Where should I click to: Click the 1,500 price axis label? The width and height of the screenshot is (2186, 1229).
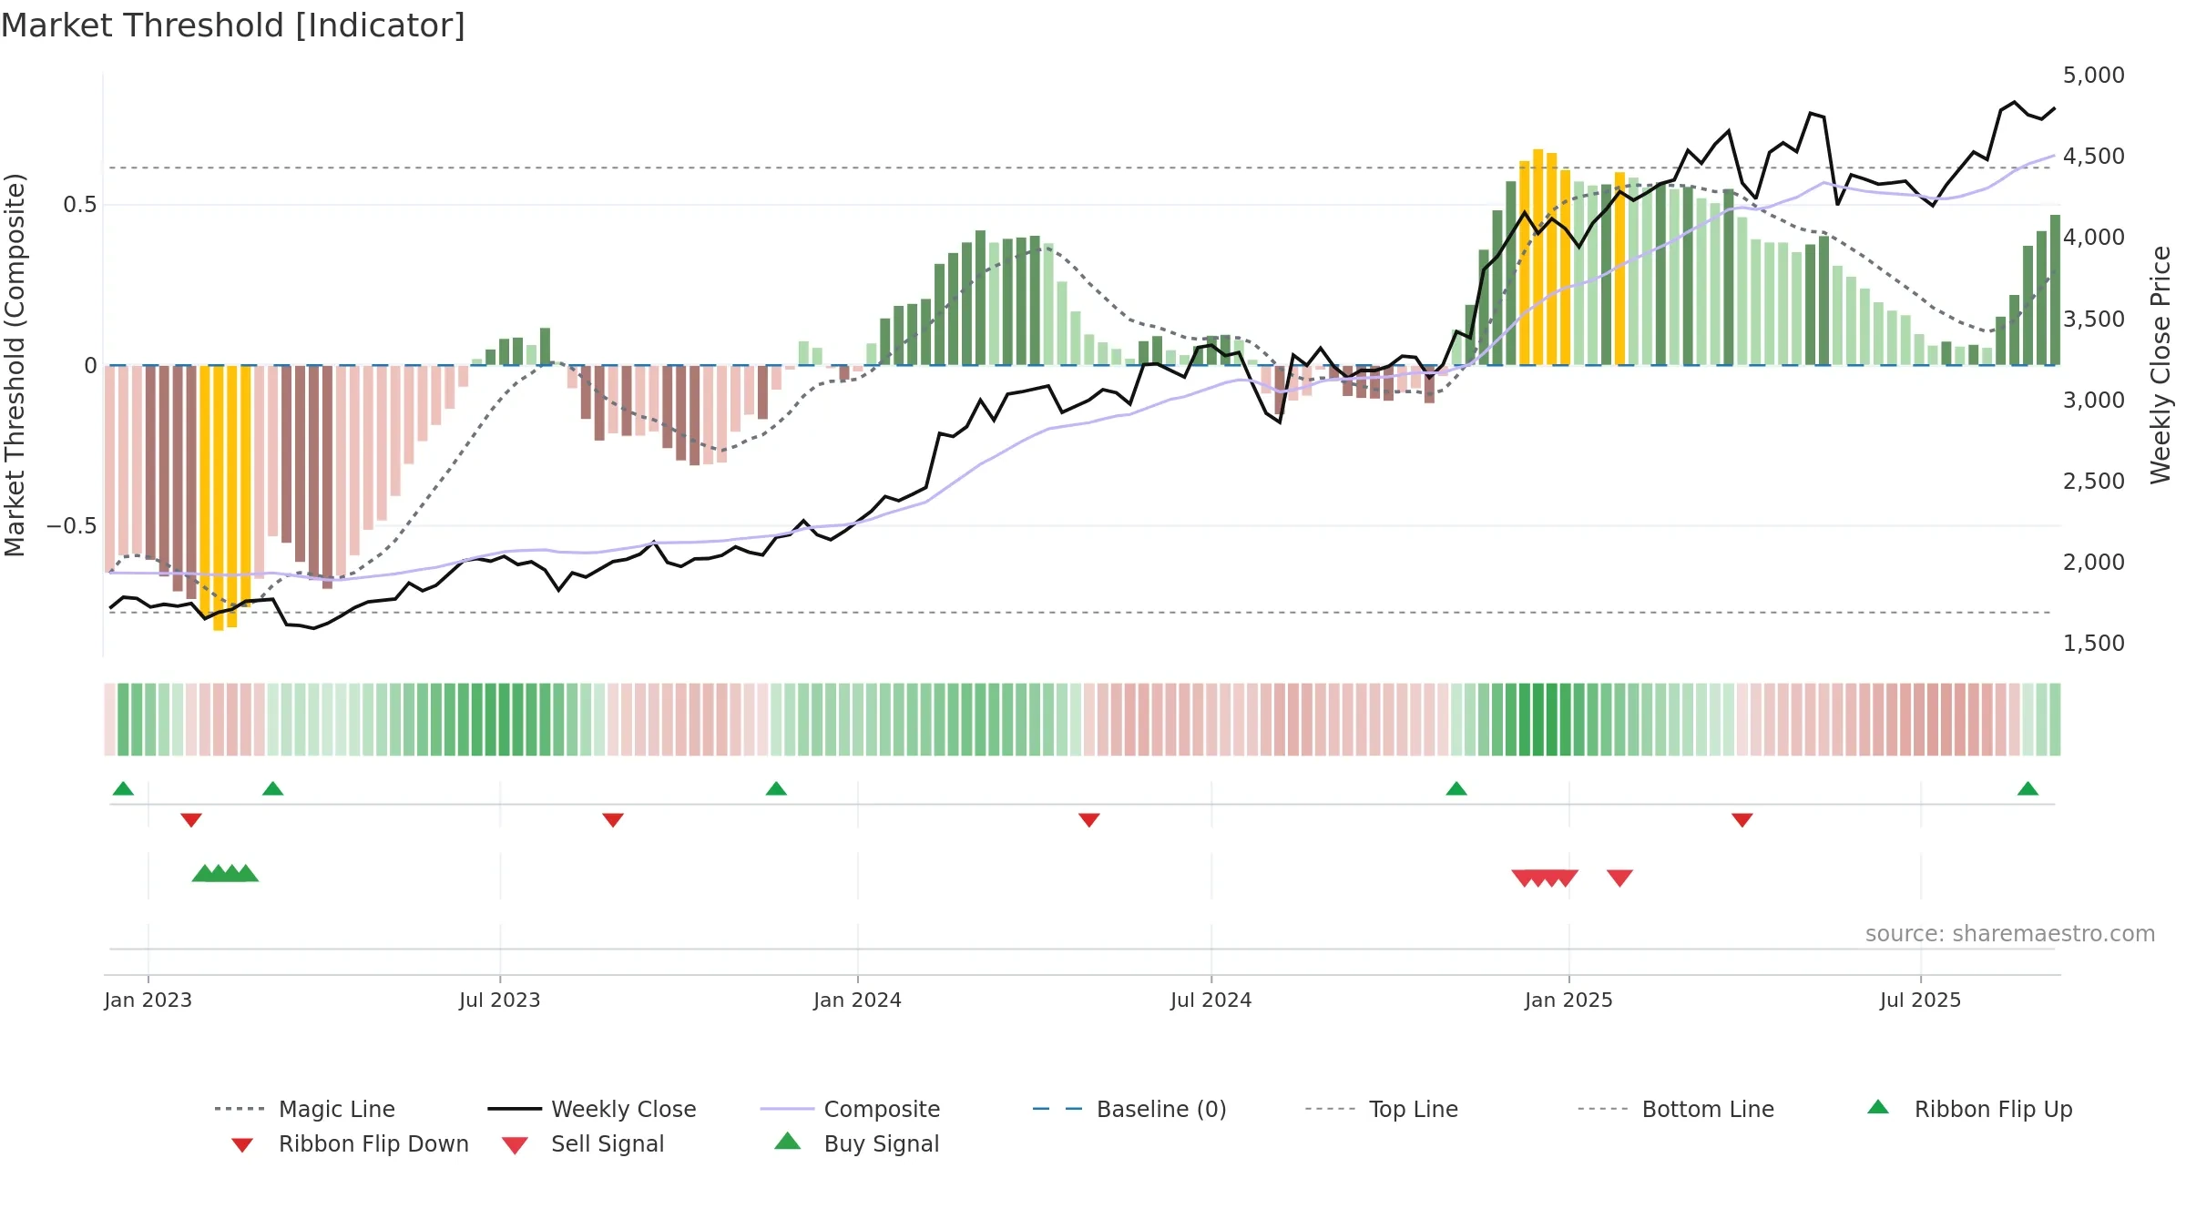2094,643
